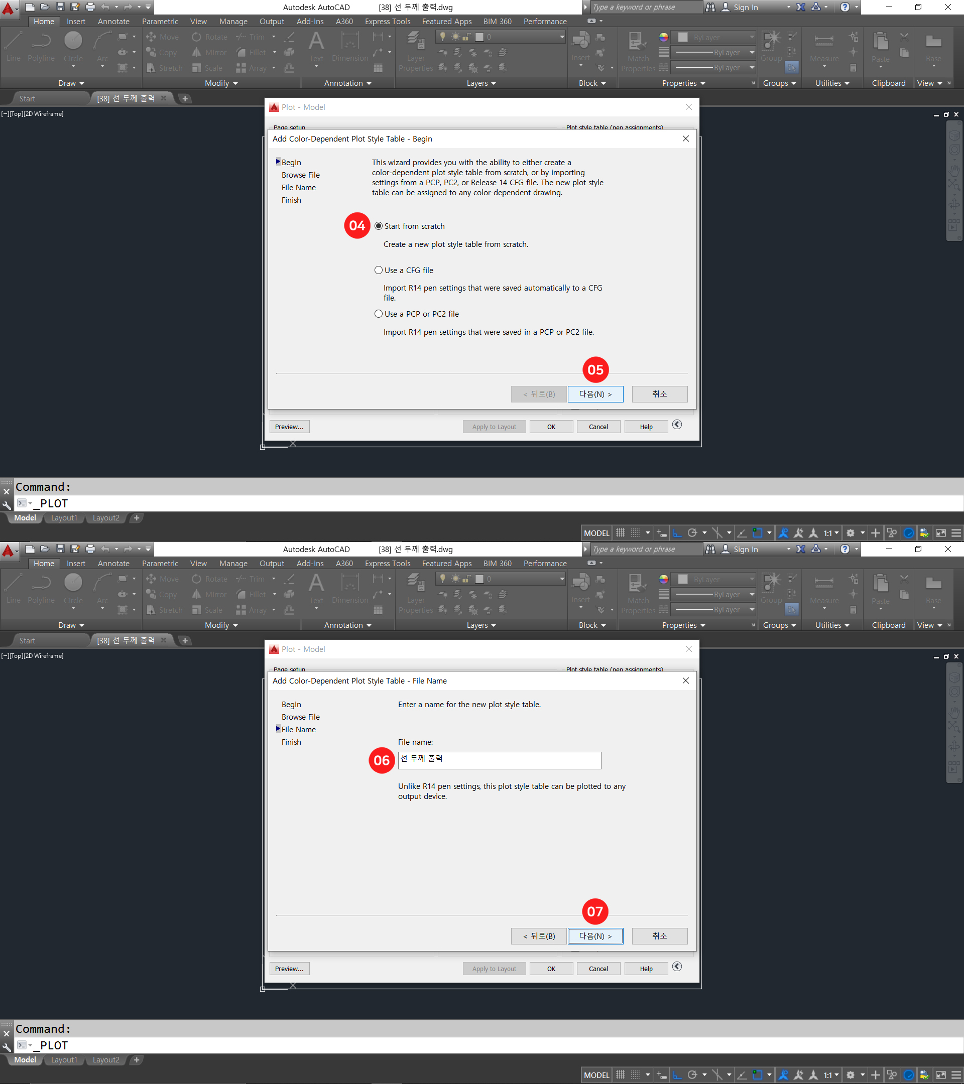
Task: Toggle ortho mode in upper status bar
Action: [x=677, y=533]
